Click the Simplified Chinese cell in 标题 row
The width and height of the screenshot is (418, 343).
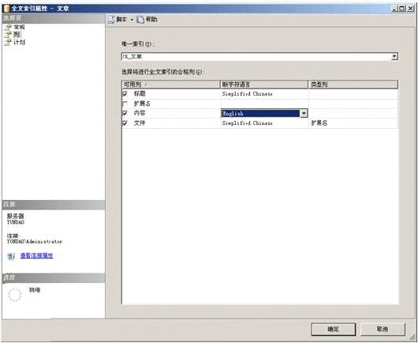(x=264, y=94)
